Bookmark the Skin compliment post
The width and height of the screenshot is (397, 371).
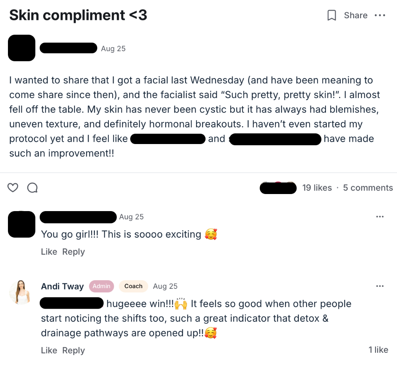tap(331, 15)
